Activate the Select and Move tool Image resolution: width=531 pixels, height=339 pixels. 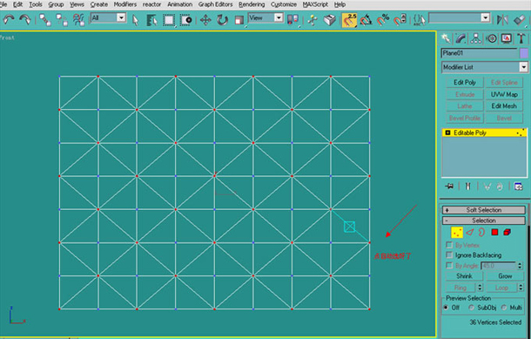click(205, 20)
